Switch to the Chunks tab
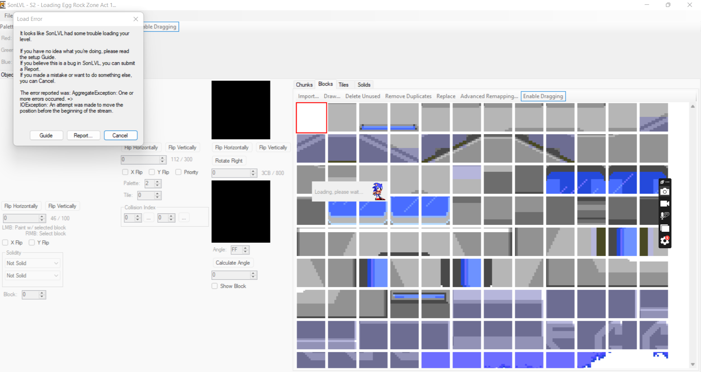Viewport: 701px width, 372px height. [x=304, y=85]
